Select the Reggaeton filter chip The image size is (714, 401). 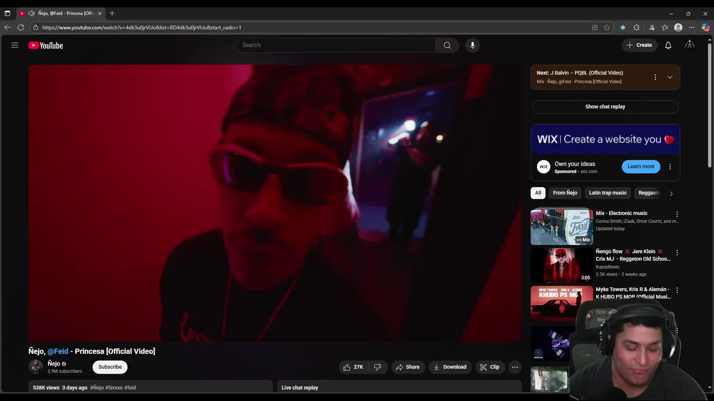649,193
